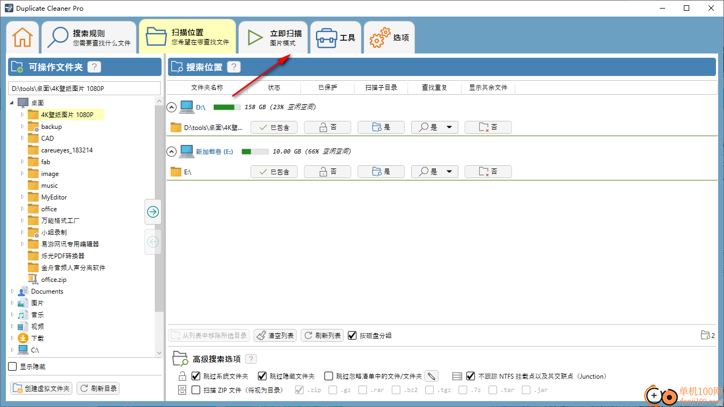Viewport: 724px width, 407px height.
Task: Edit ignore list with pencil icon
Action: [432, 376]
